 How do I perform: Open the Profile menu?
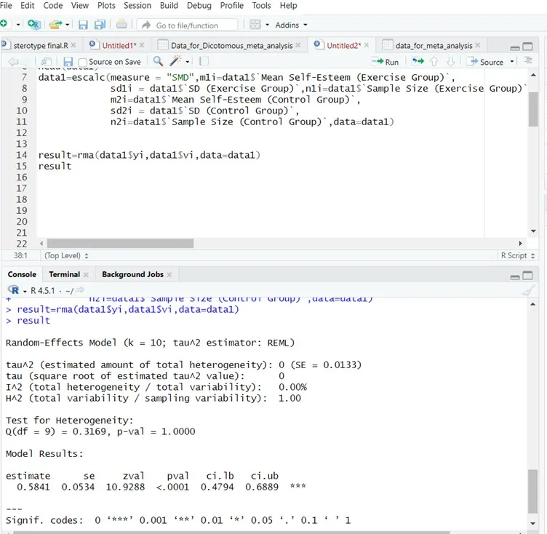click(x=231, y=6)
